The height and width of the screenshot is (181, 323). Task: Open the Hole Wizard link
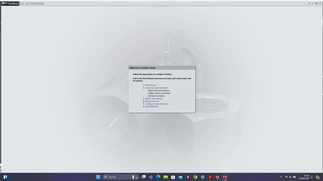click(150, 85)
